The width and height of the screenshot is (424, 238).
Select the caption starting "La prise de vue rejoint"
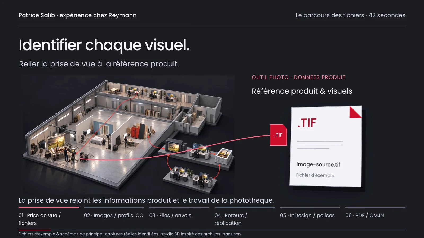click(x=146, y=200)
